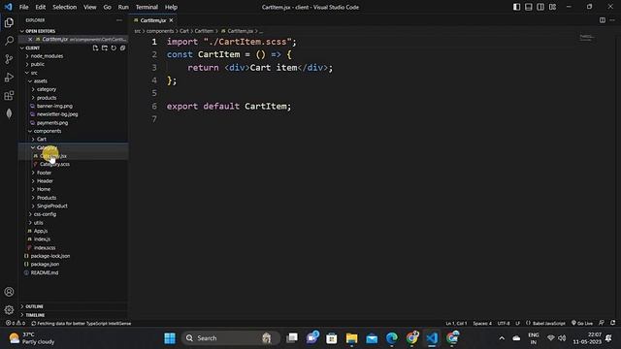Image resolution: width=621 pixels, height=349 pixels.
Task: Open newsletter-bg.jpeg file
Action: pyautogui.click(x=57, y=114)
